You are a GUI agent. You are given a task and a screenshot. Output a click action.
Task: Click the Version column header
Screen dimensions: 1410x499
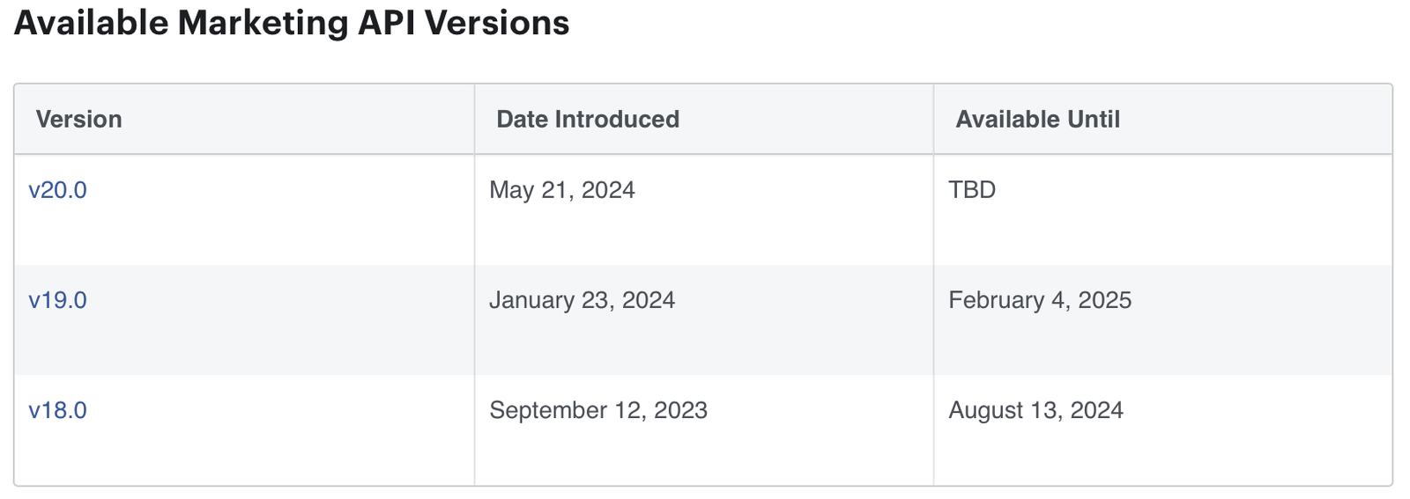click(x=78, y=120)
